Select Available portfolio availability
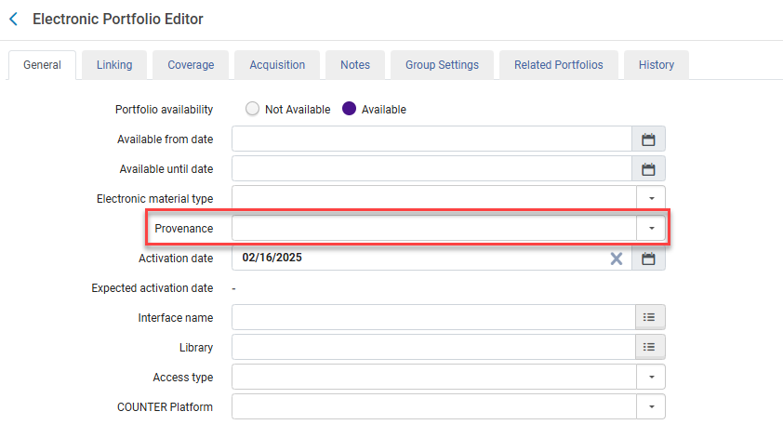 tap(349, 109)
